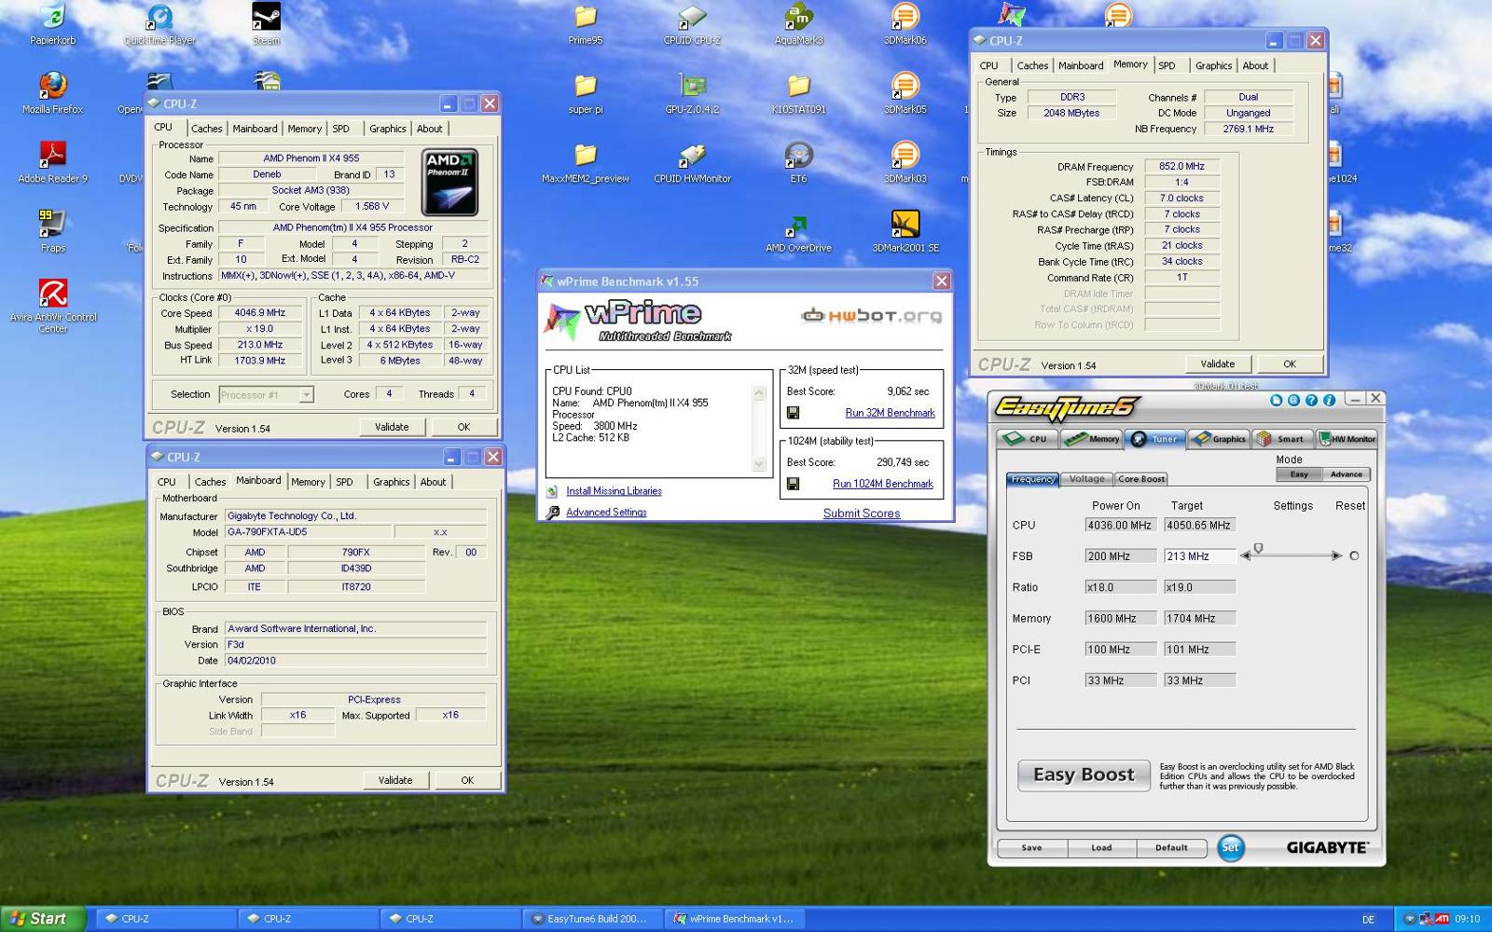The image size is (1492, 932).
Task: Launch GPU-Z.0.4.2 desktop icon
Action: [x=692, y=93]
